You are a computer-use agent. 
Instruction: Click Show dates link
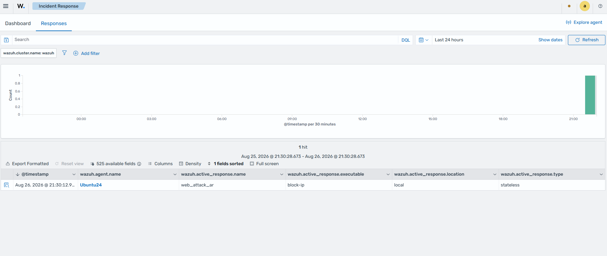coord(550,40)
